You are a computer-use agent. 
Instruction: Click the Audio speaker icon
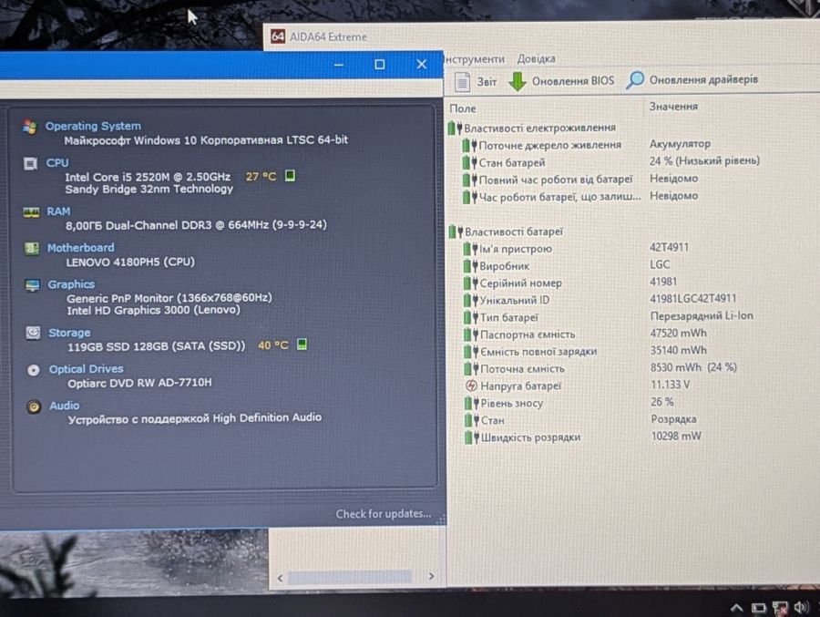(x=34, y=406)
